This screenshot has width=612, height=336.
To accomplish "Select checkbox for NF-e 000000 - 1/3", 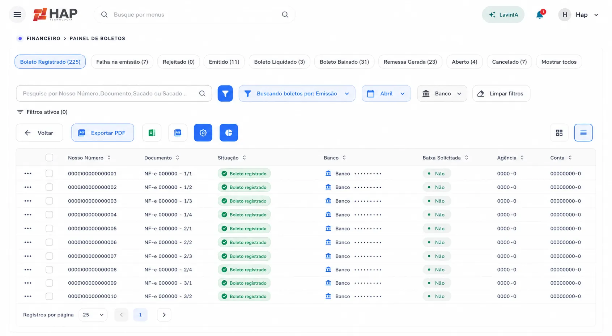I will tap(49, 201).
